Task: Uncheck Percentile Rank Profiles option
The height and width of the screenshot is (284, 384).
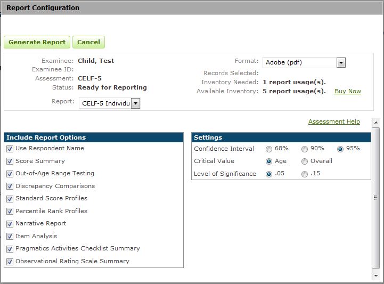Action: click(10, 212)
